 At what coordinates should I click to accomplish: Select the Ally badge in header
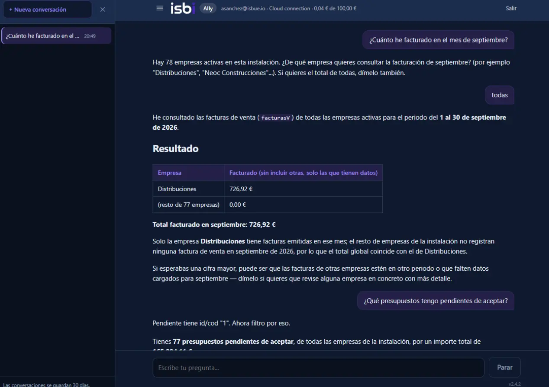pos(208,8)
